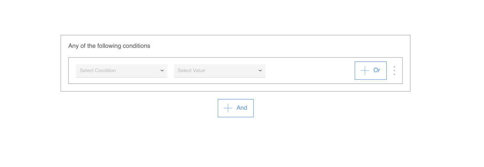Add an Or condition
The image size is (484, 167).
point(371,71)
